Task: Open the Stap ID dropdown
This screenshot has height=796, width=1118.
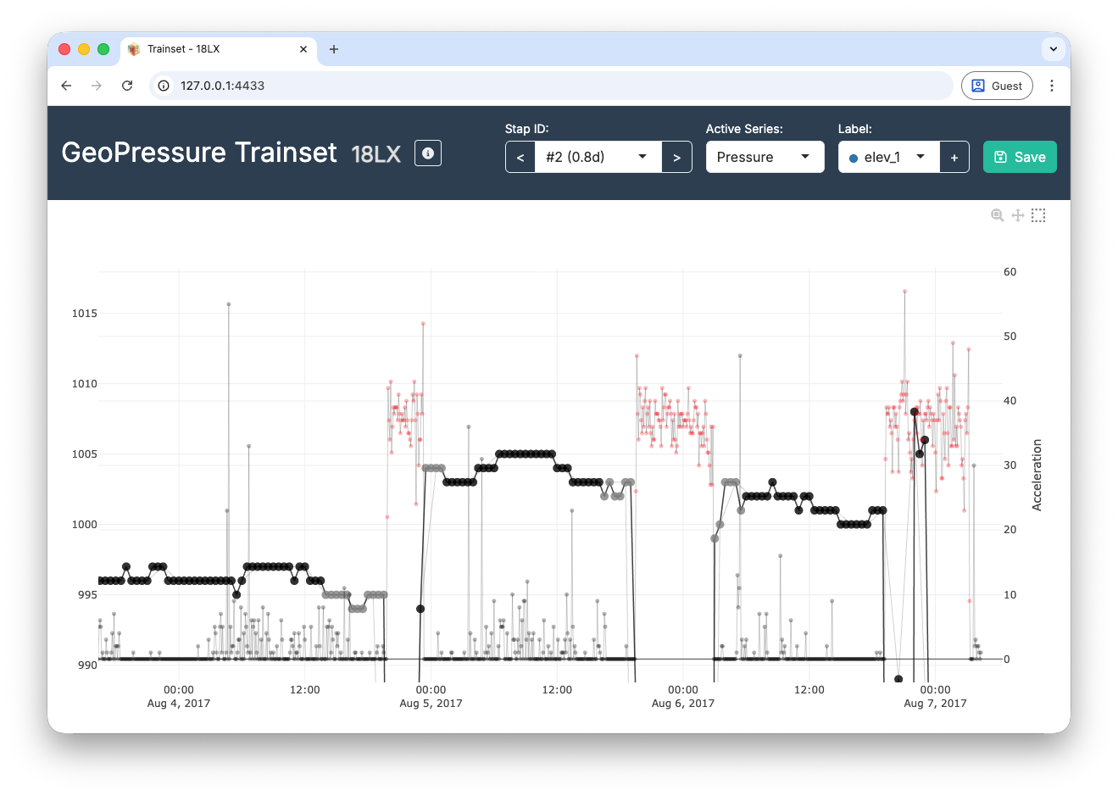Action: pyautogui.click(x=598, y=157)
